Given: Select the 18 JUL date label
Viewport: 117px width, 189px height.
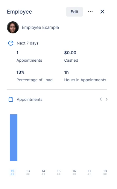Looking at the screenshot, I should tap(105, 172).
